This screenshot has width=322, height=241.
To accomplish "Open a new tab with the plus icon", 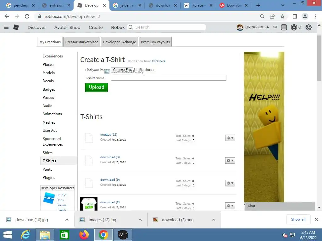I will coord(258,6).
